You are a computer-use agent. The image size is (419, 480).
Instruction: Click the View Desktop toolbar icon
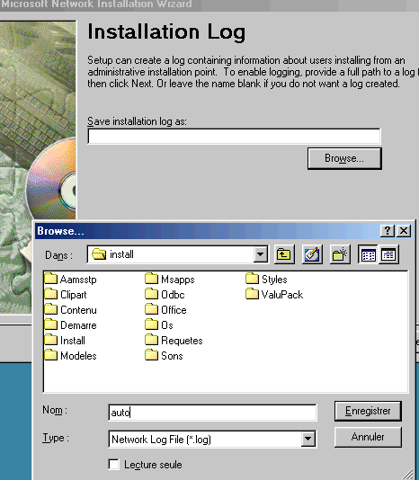coord(312,254)
